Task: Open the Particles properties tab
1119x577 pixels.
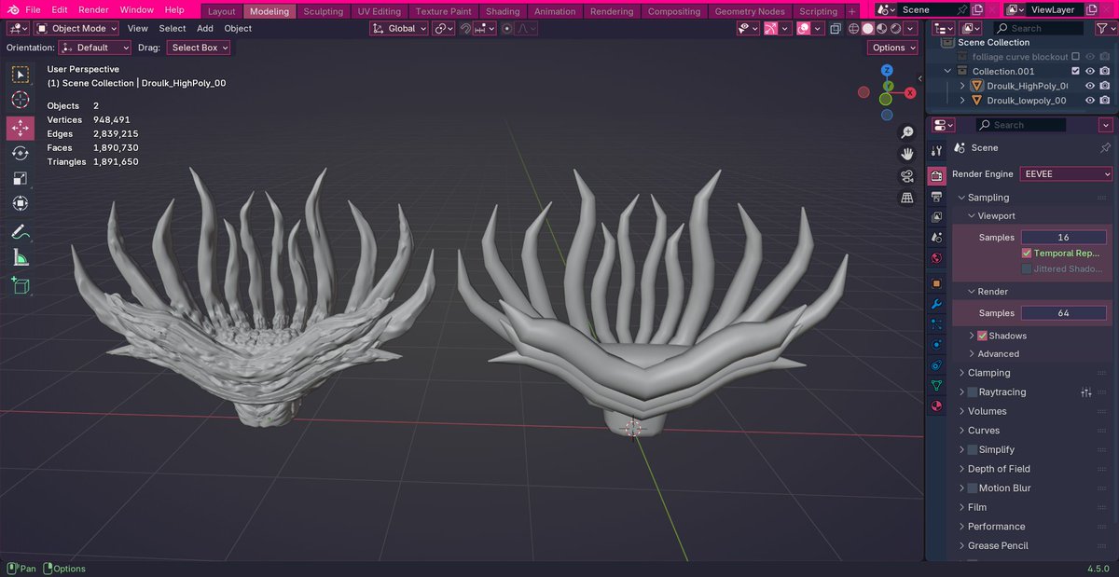Action: tap(936, 324)
